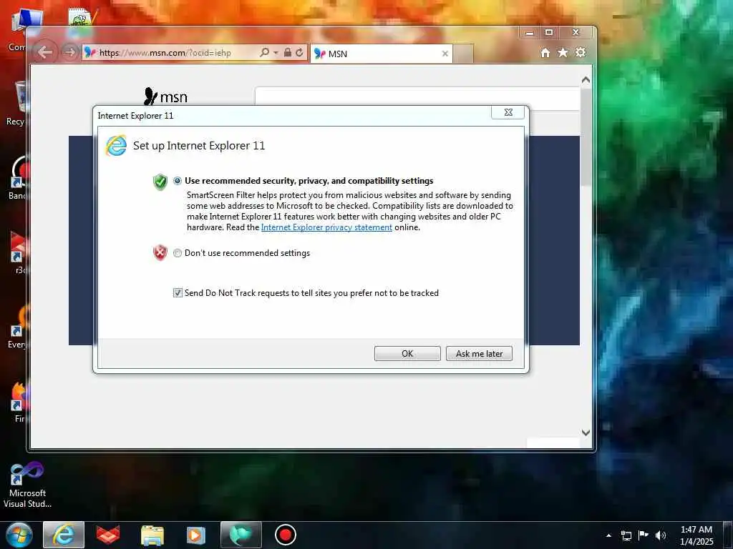The height and width of the screenshot is (549, 733).
Task: Click the address bar search magnifier
Action: (264, 52)
